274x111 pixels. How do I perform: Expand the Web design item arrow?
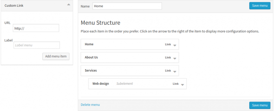pos(182,84)
